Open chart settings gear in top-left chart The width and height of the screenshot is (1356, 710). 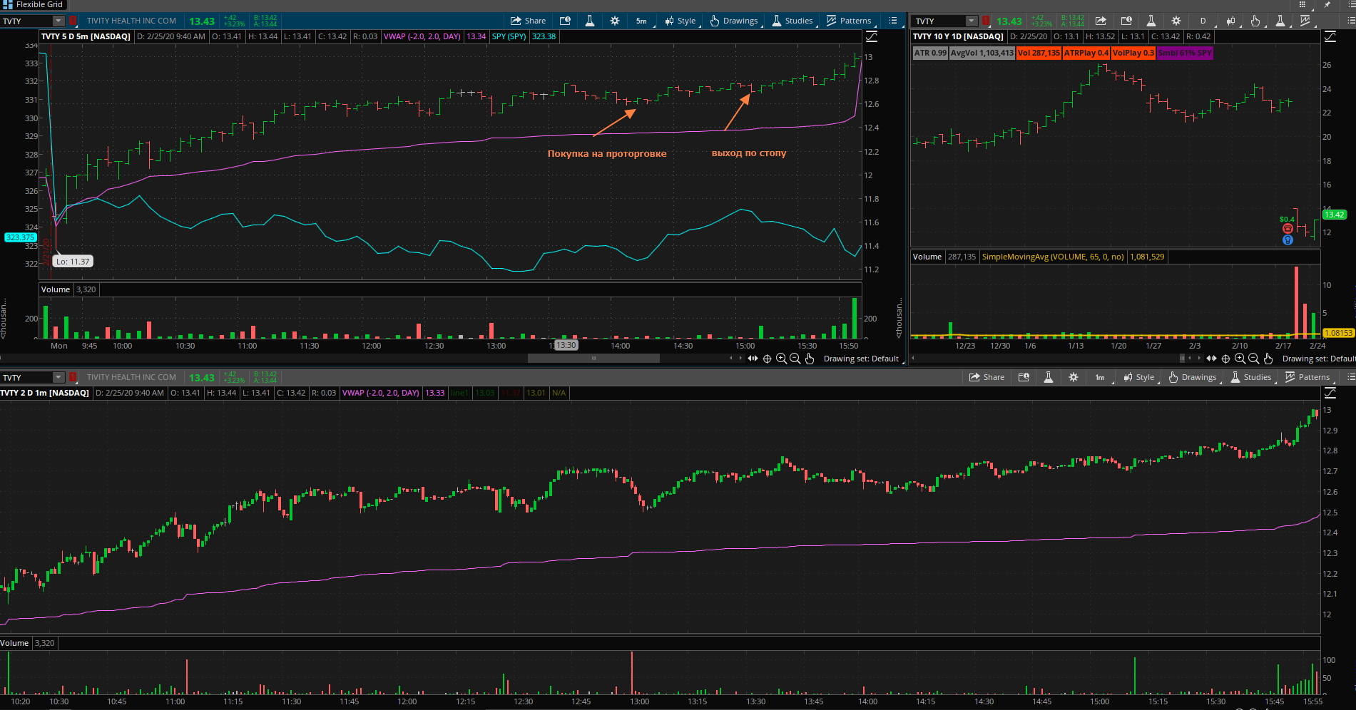tap(615, 21)
